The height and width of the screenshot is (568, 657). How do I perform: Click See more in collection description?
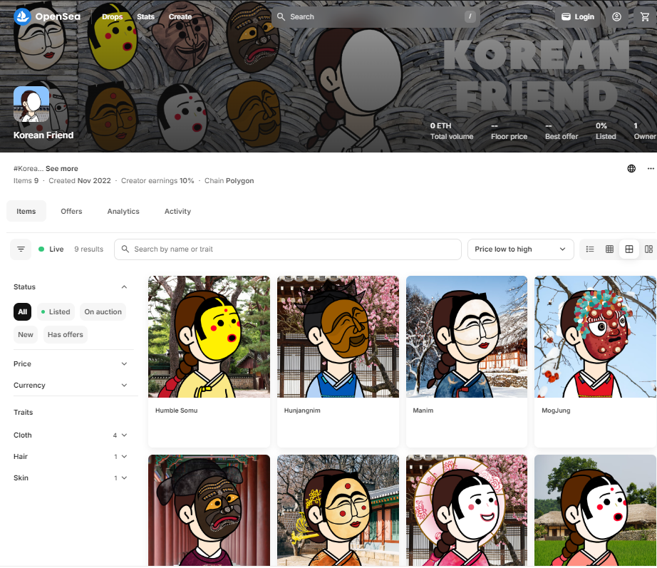(62, 169)
